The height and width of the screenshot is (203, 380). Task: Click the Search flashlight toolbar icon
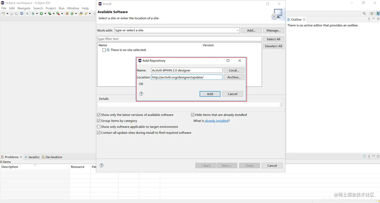(86, 14)
